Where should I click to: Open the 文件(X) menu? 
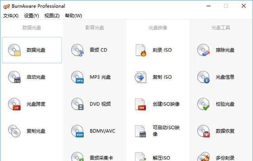(x=11, y=16)
